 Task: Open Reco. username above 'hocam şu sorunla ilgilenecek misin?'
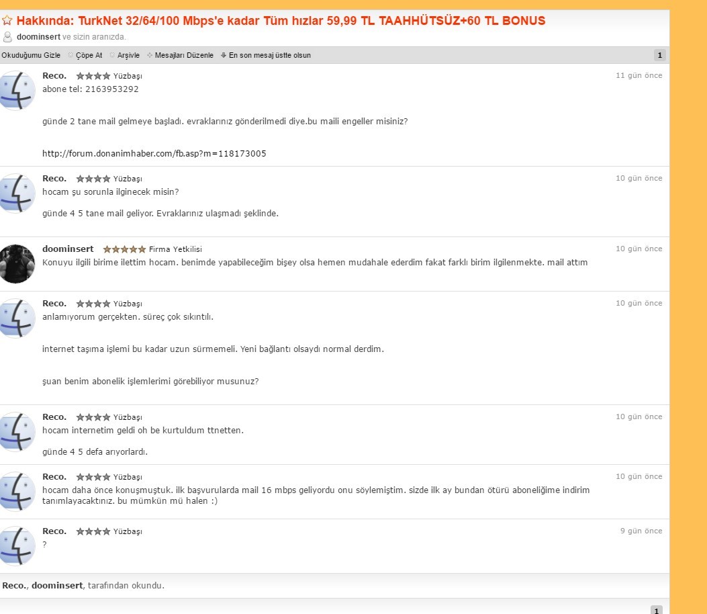coord(54,179)
